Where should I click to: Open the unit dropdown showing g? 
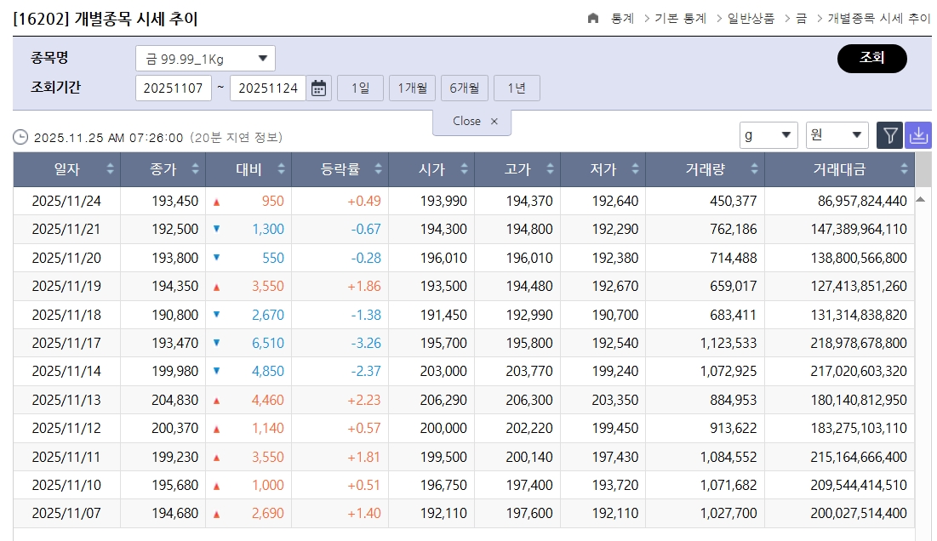pyautogui.click(x=768, y=134)
